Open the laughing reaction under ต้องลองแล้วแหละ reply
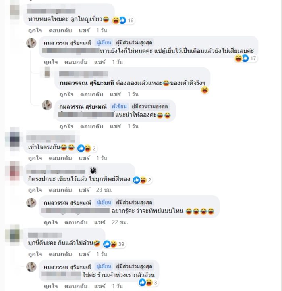The image size is (282, 291). [x=205, y=90]
